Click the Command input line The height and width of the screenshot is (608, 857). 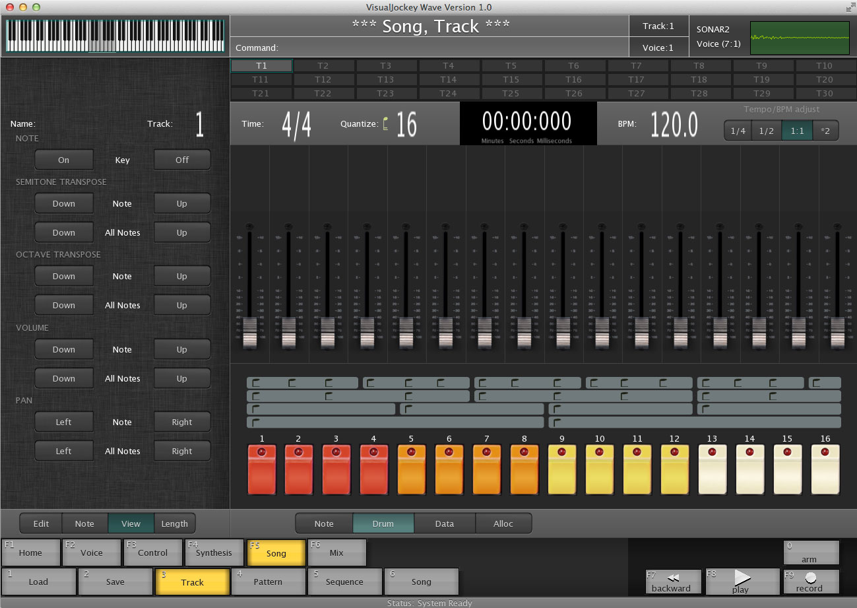[429, 48]
